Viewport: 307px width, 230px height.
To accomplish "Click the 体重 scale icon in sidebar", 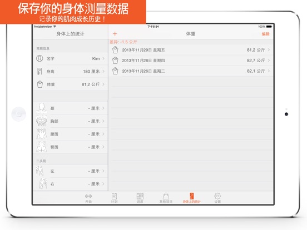I will point(39,84).
